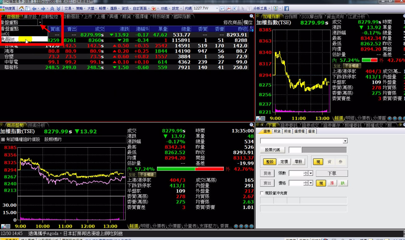Click the magnifier icon in watchlist panel
Viewport: 405px width, 240px height.
pyautogui.click(x=251, y=16)
